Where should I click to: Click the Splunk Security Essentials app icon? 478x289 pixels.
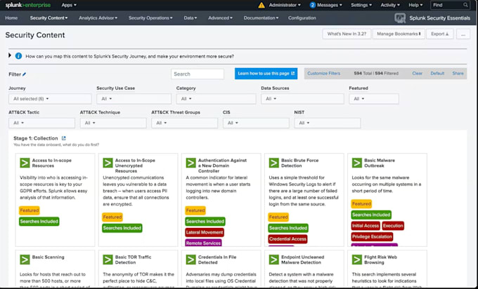click(x=400, y=18)
